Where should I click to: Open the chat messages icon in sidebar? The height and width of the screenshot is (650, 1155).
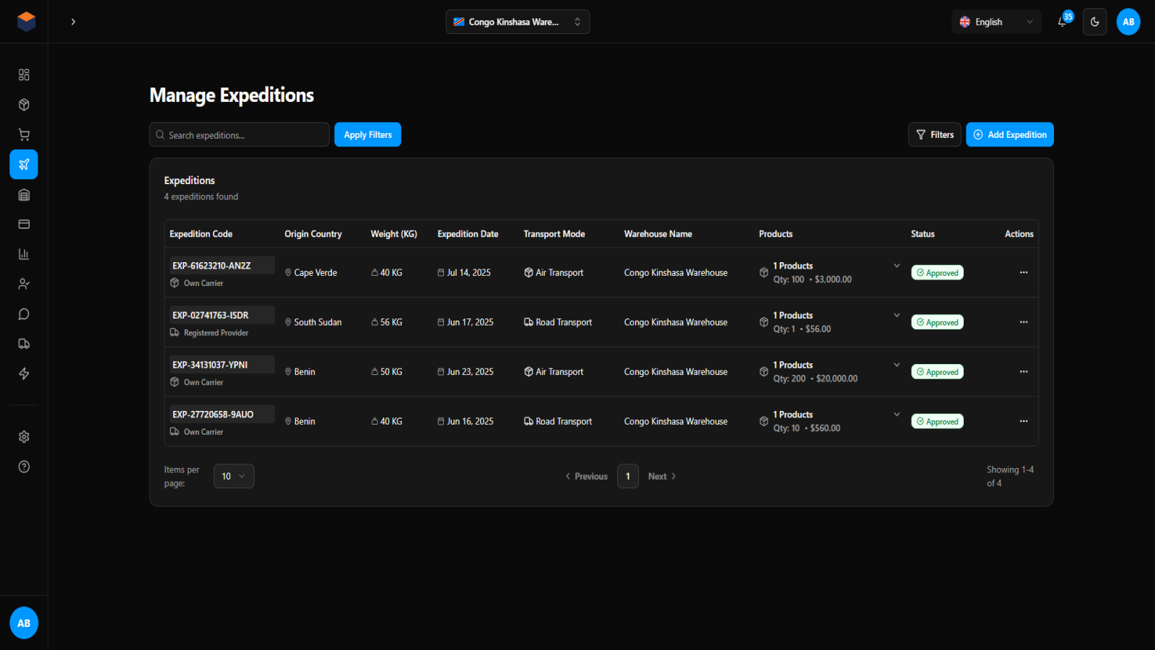tap(23, 313)
